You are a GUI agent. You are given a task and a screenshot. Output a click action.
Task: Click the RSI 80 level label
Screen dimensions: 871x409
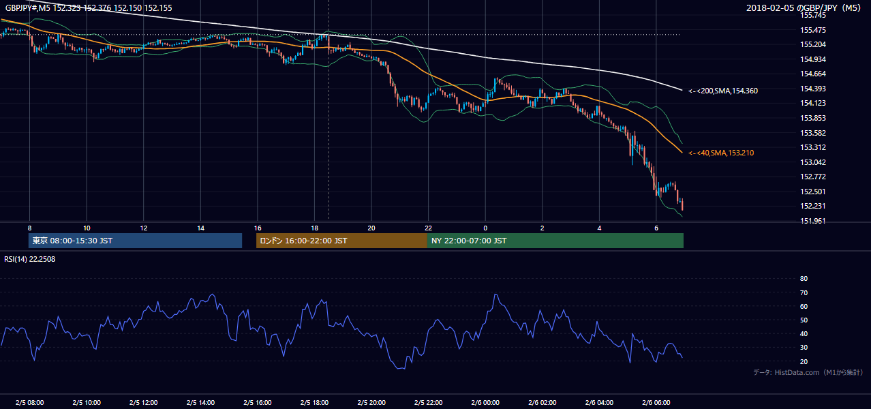pos(804,279)
